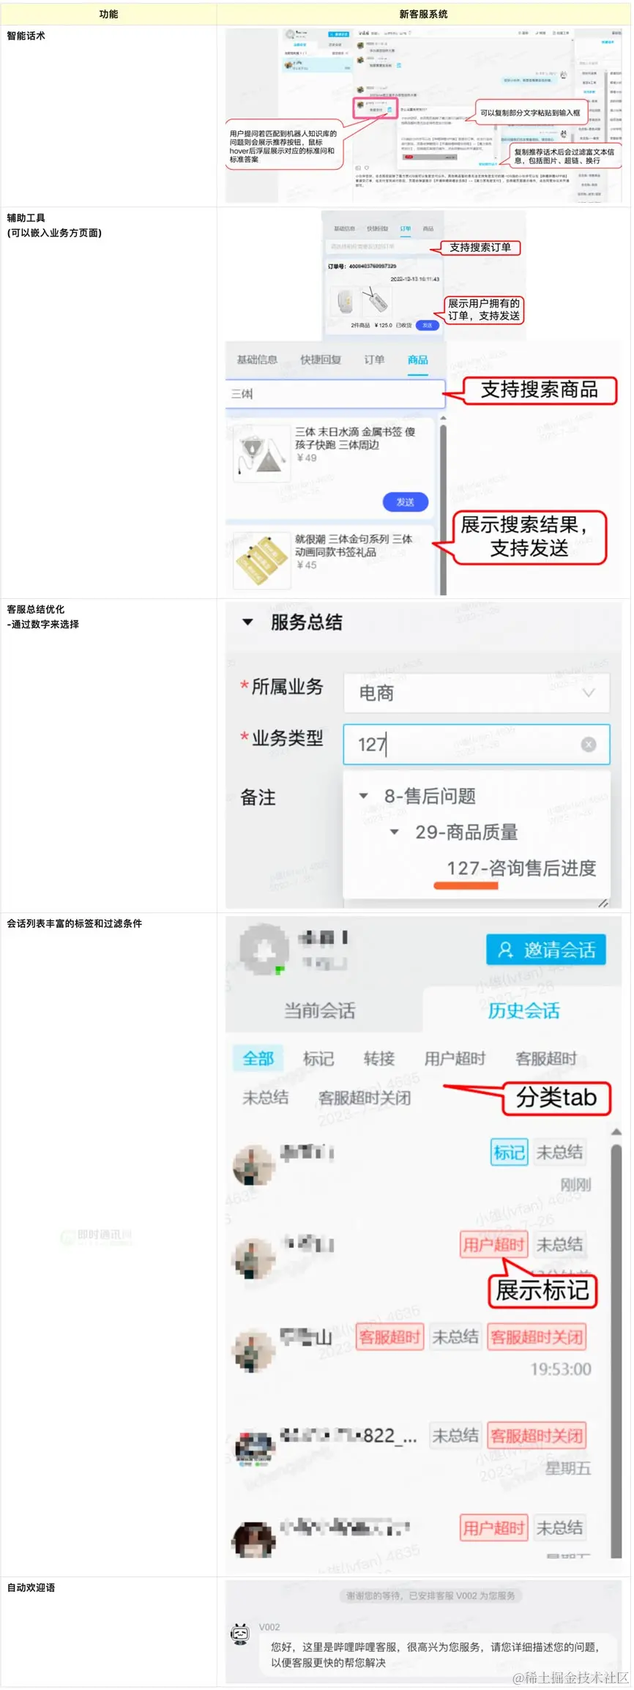This screenshot has width=634, height=1690.
Task: Click the gold 三体金句 bookmark product image
Action: [x=261, y=561]
